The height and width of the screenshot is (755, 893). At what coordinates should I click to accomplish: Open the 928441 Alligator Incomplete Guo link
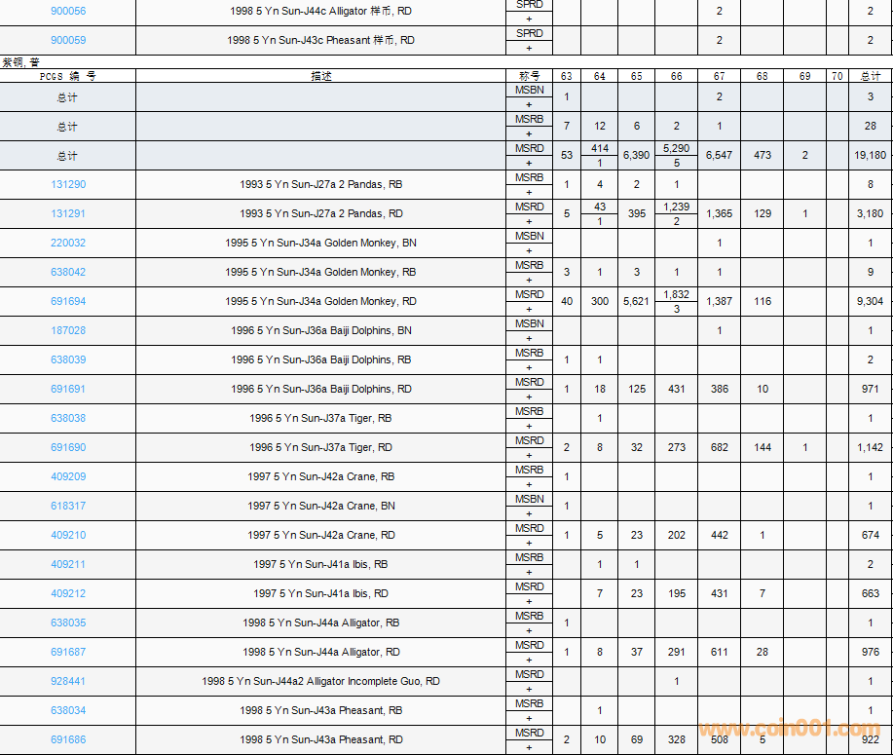click(68, 681)
